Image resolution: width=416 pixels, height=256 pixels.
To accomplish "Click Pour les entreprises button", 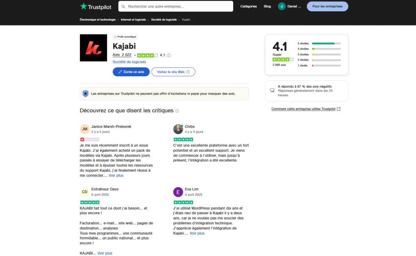I will coord(327,6).
